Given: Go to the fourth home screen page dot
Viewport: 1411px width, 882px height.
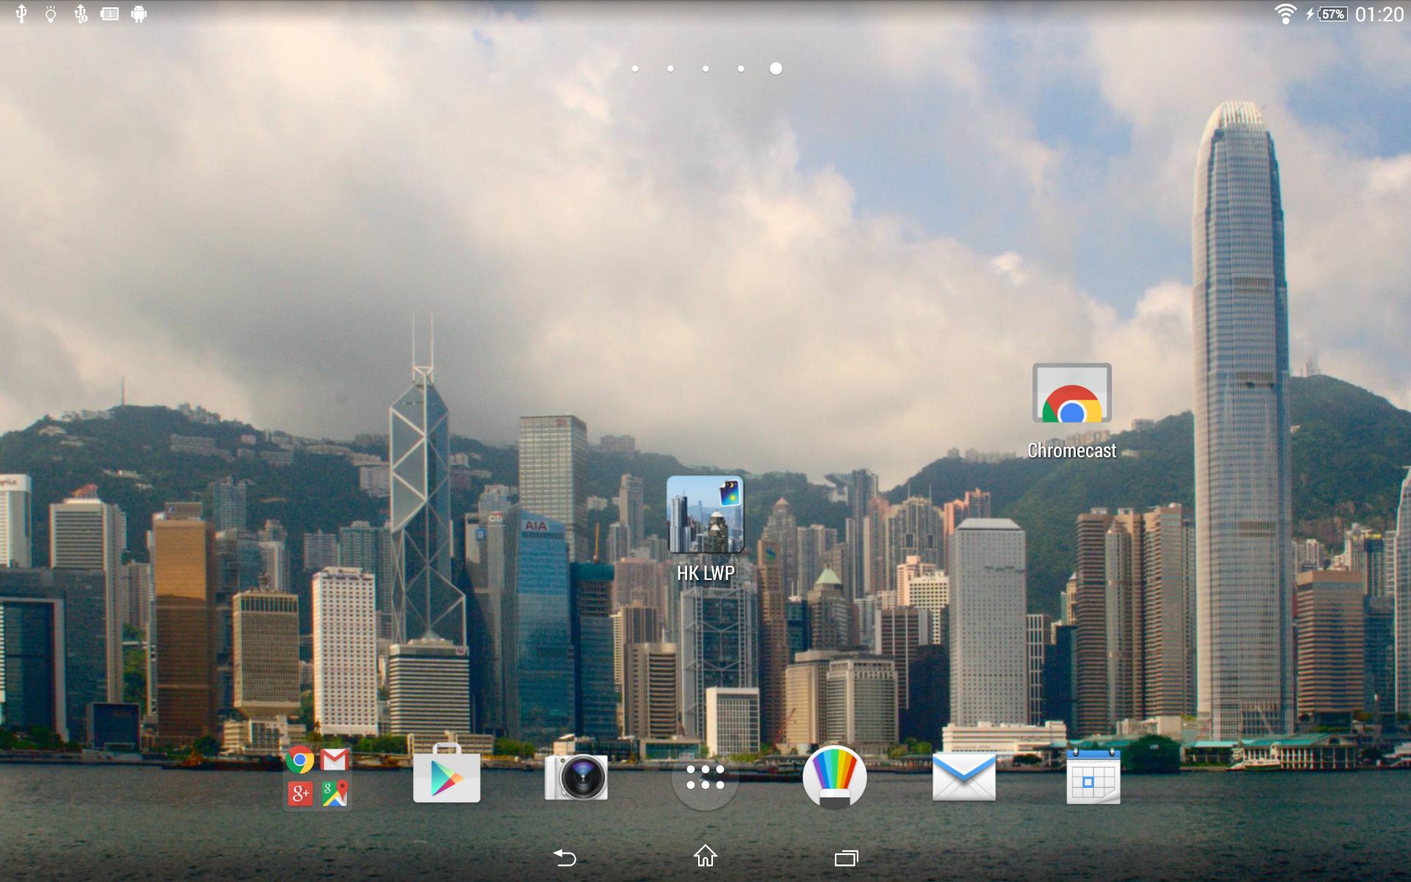Looking at the screenshot, I should click(x=741, y=68).
